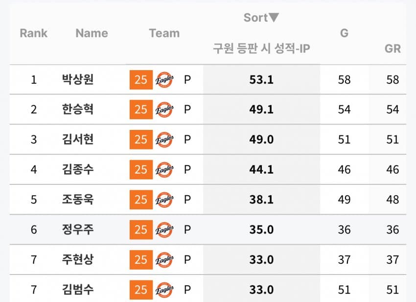Click orange 25 season badge for 한승혁
The width and height of the screenshot is (416, 302).
[141, 110]
